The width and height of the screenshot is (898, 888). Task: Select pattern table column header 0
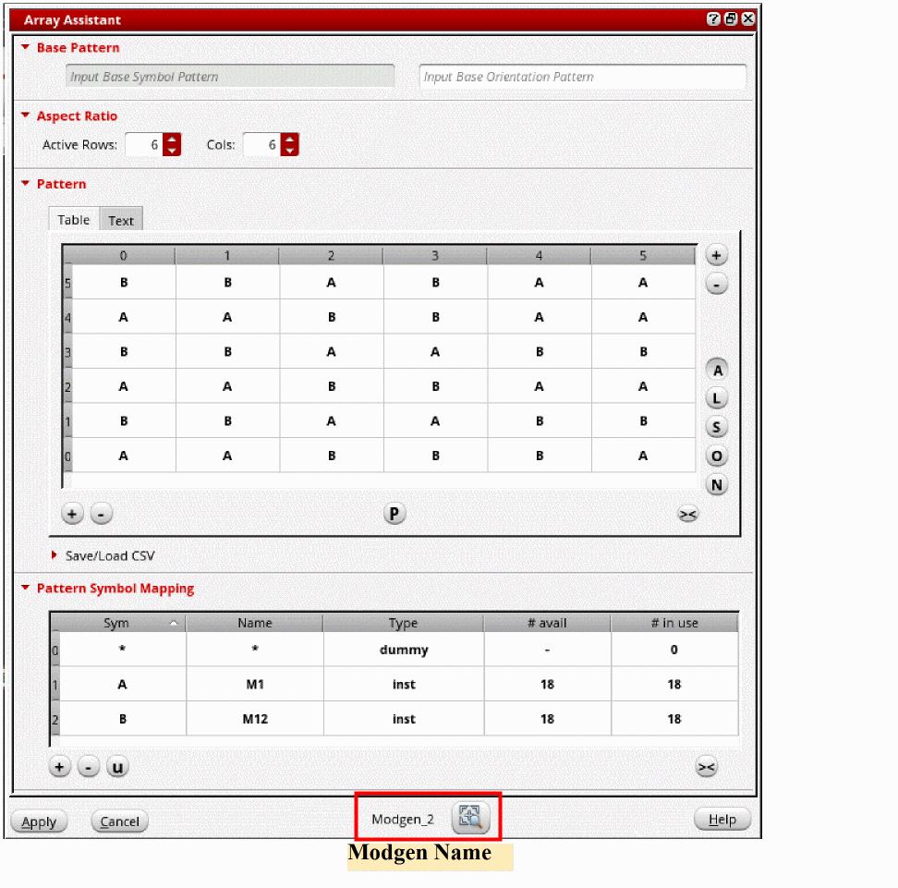click(x=124, y=256)
